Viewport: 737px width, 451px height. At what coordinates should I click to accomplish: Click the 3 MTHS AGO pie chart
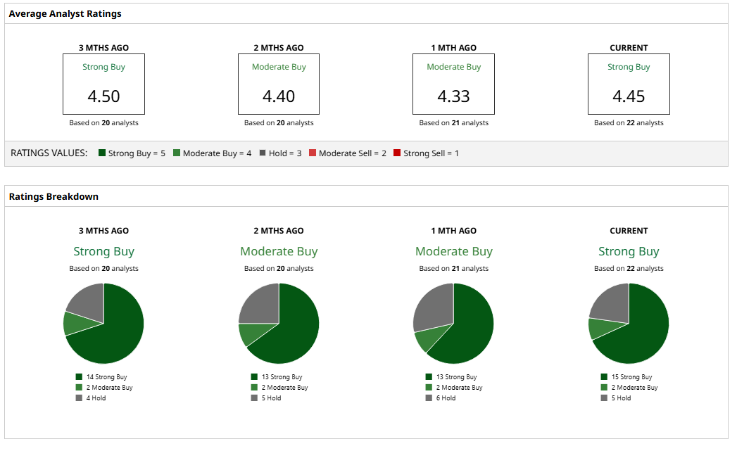pos(103,323)
